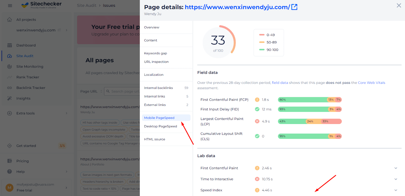This screenshot has height=196, width=405.
Task: Click the search magnifier icon
Action: (108, 91)
